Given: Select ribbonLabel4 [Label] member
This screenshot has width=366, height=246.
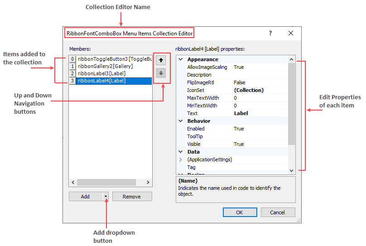Looking at the screenshot, I should 101,81.
